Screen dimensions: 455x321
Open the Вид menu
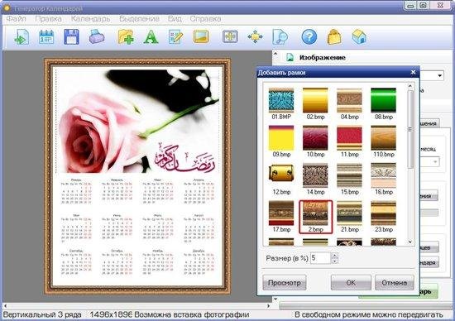coord(175,19)
